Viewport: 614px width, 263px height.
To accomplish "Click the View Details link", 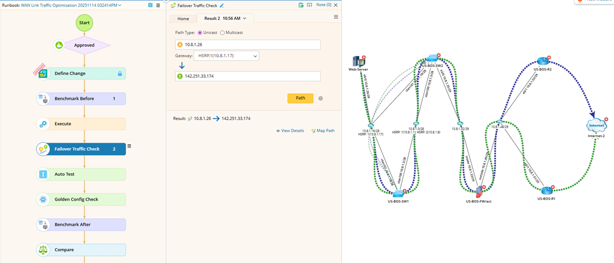I will [x=290, y=131].
